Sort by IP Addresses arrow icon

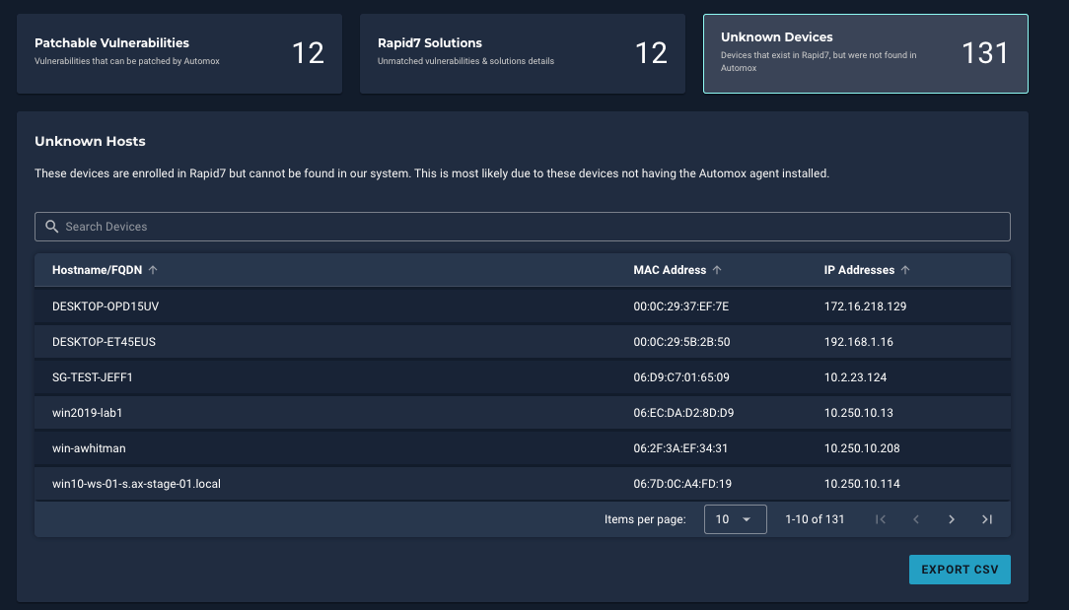pyautogui.click(x=904, y=270)
